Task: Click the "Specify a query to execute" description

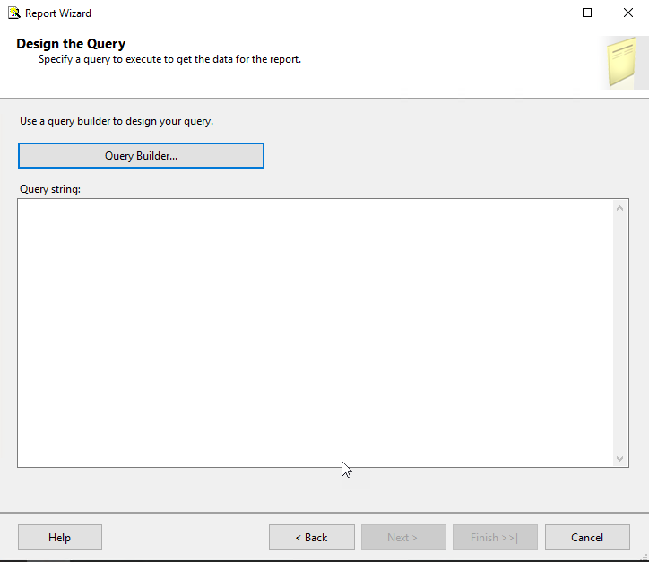Action: coord(169,60)
